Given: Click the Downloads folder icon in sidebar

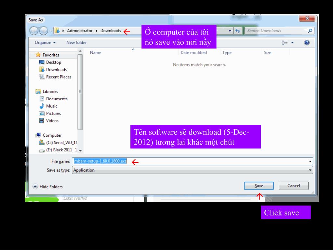Looking at the screenshot, I should pyautogui.click(x=42, y=70).
